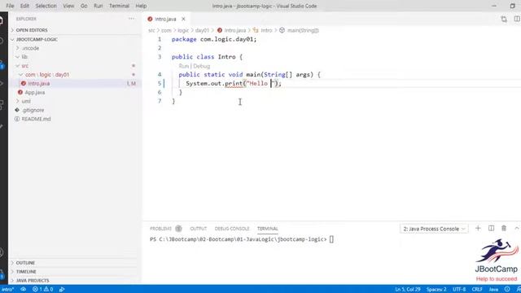The image size is (521, 293).
Task: Minimize the VS Code window
Action: click(x=494, y=6)
